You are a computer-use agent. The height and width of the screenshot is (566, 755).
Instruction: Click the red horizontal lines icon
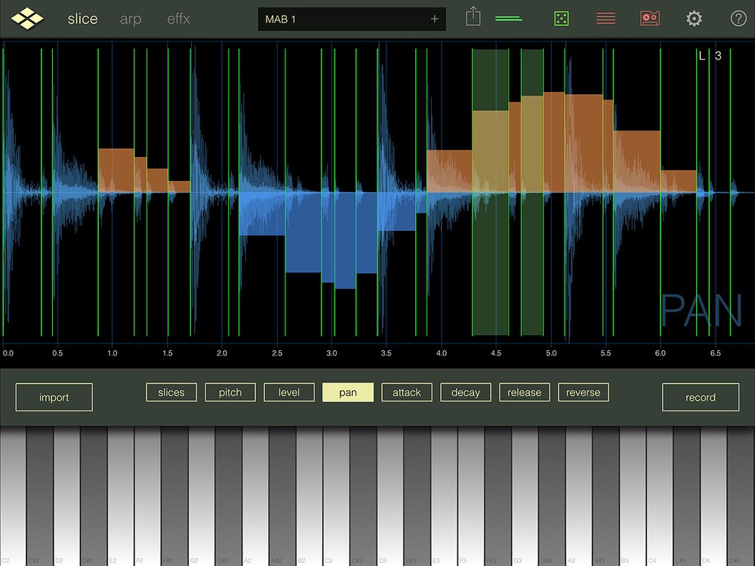click(606, 19)
